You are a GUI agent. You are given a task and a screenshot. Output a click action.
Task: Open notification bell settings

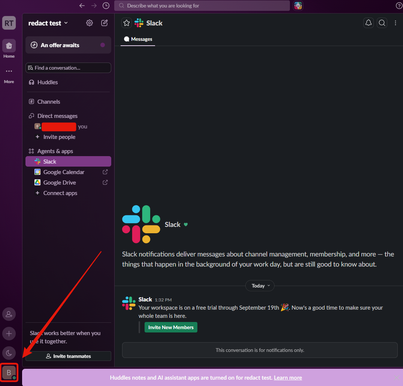368,23
